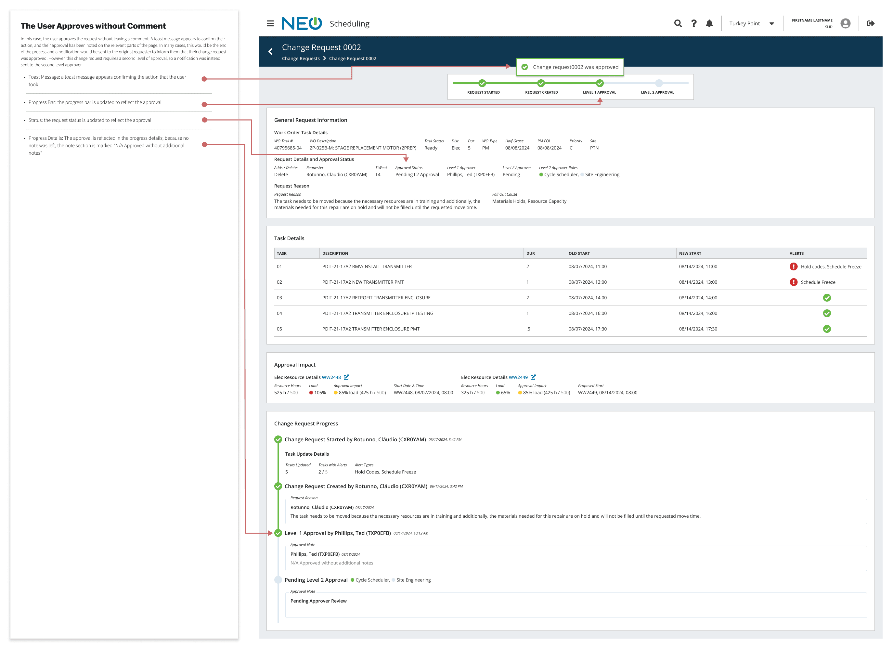Click the user profile avatar icon
The height and width of the screenshot is (649, 893).
[x=845, y=24]
